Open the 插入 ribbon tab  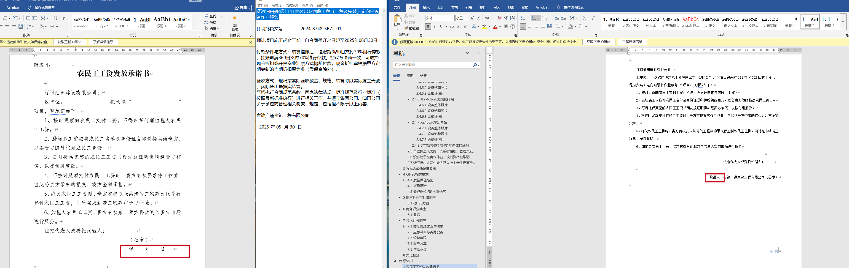click(427, 7)
